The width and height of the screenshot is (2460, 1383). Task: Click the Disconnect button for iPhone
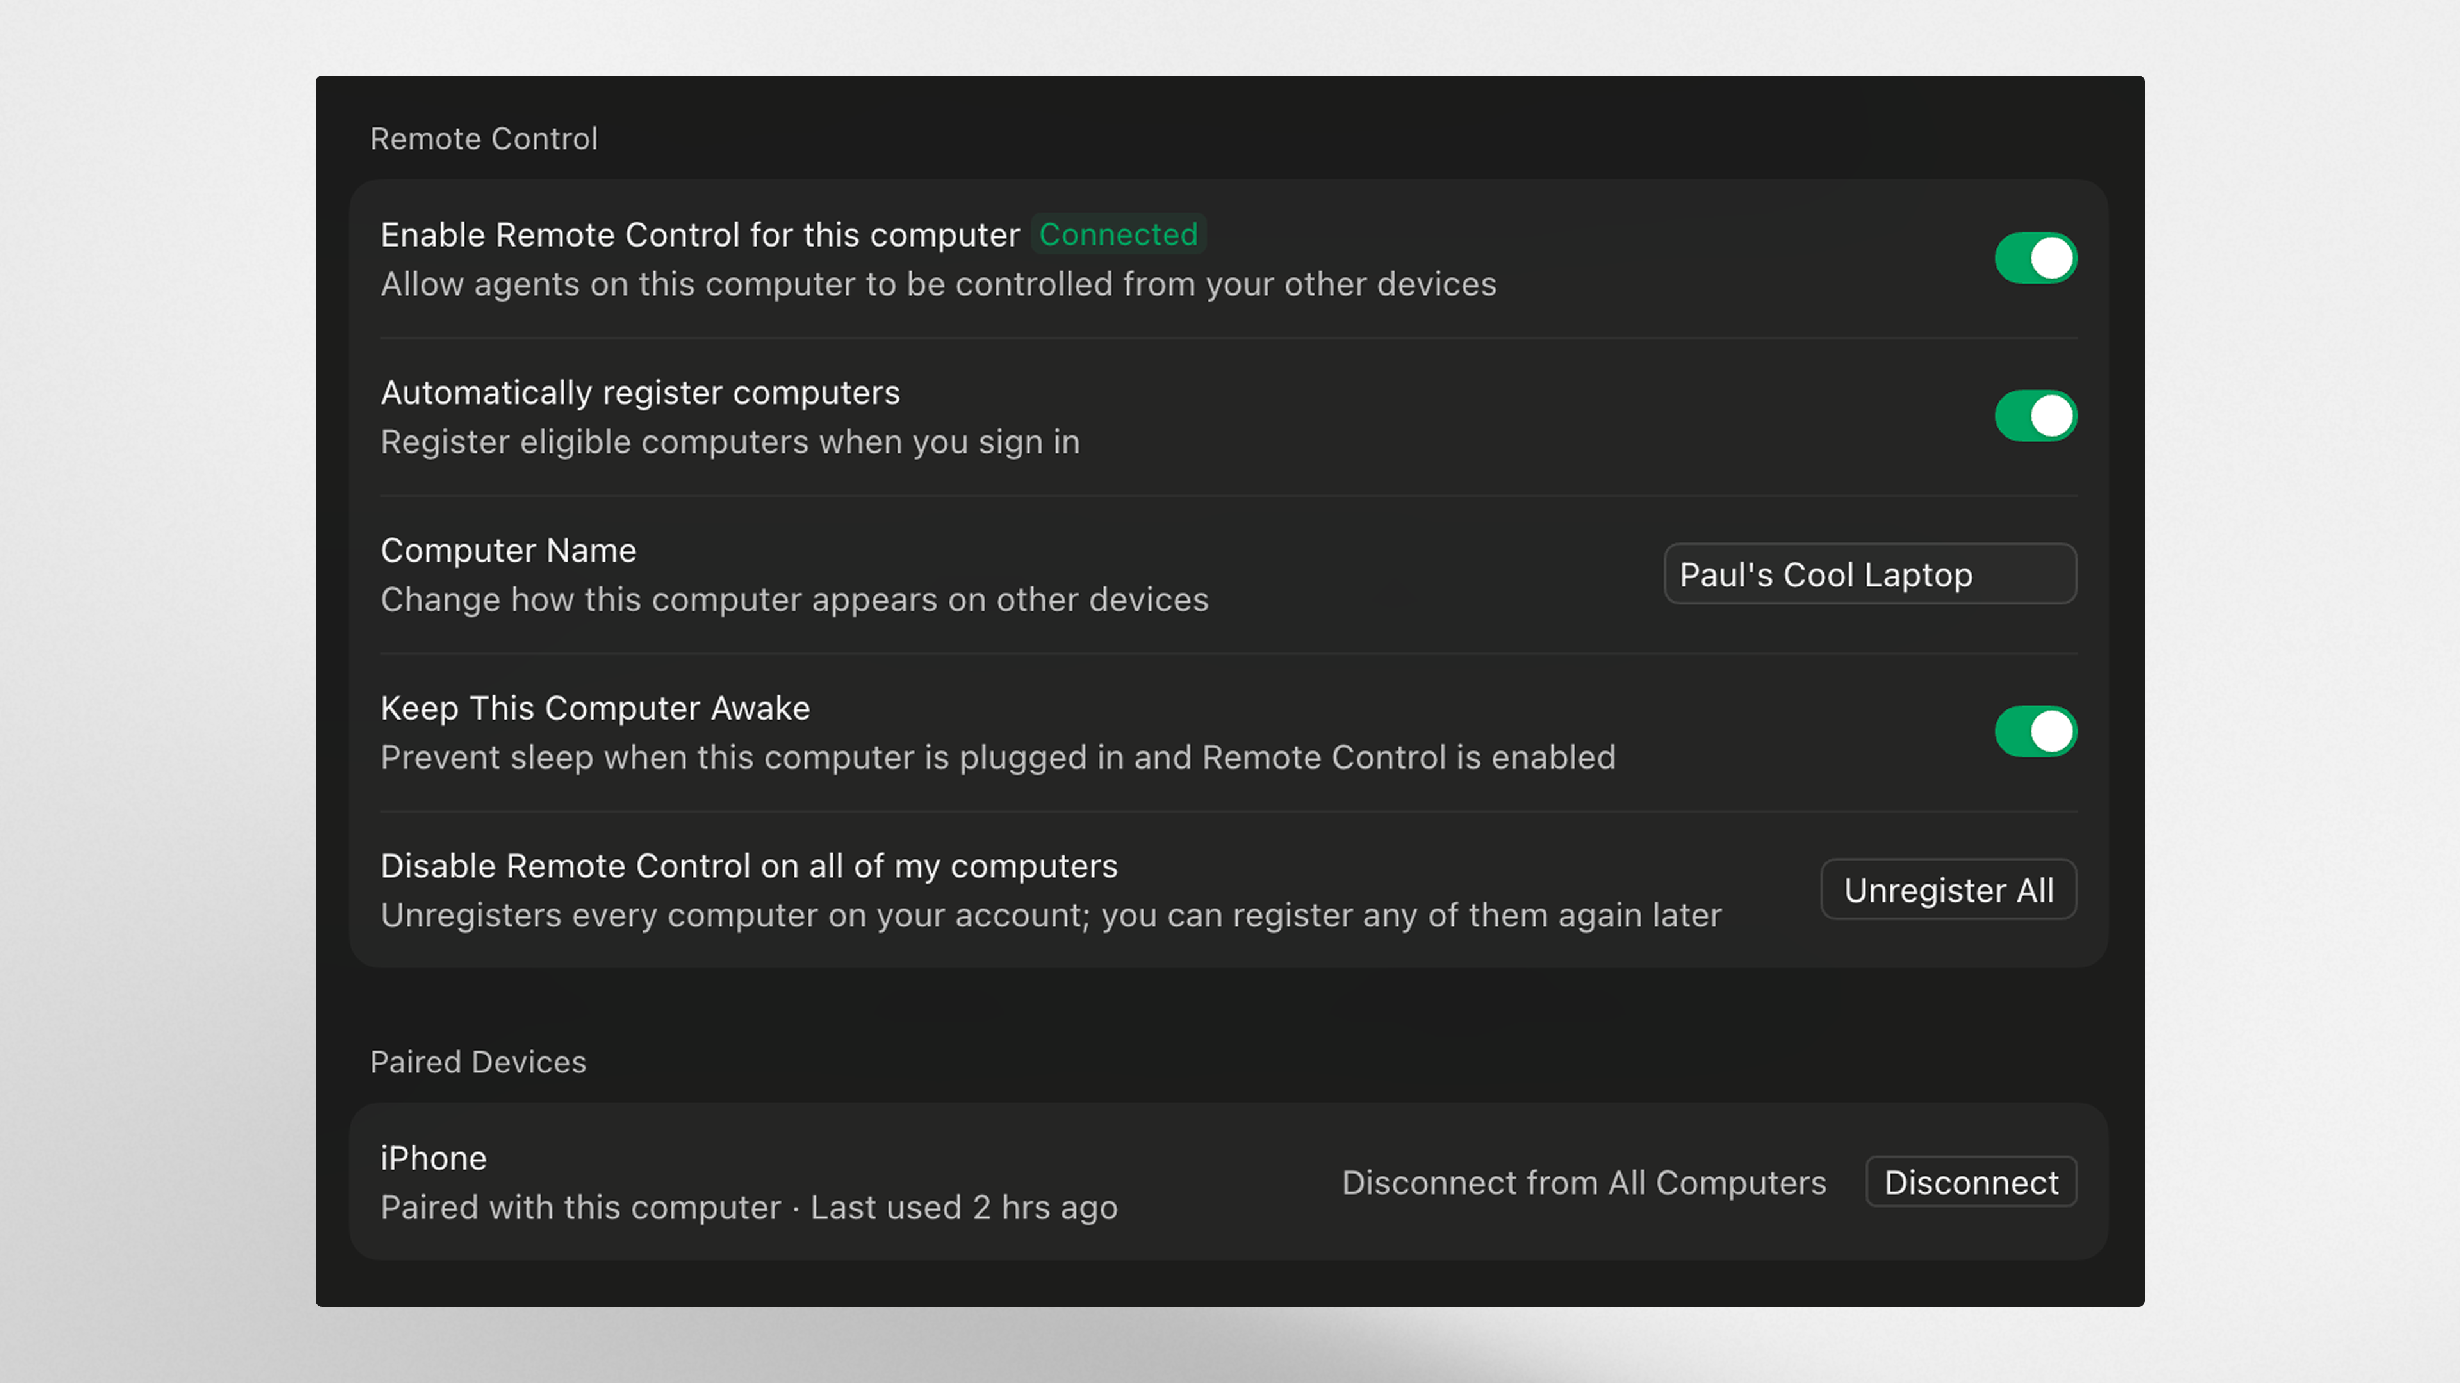coord(1971,1181)
